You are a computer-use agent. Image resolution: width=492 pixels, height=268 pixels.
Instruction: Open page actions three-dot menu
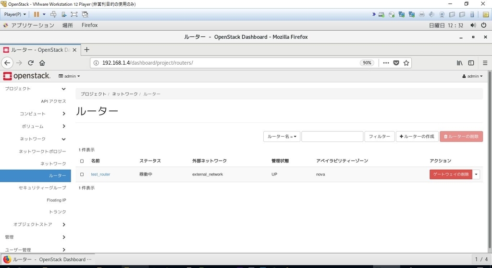click(x=386, y=63)
